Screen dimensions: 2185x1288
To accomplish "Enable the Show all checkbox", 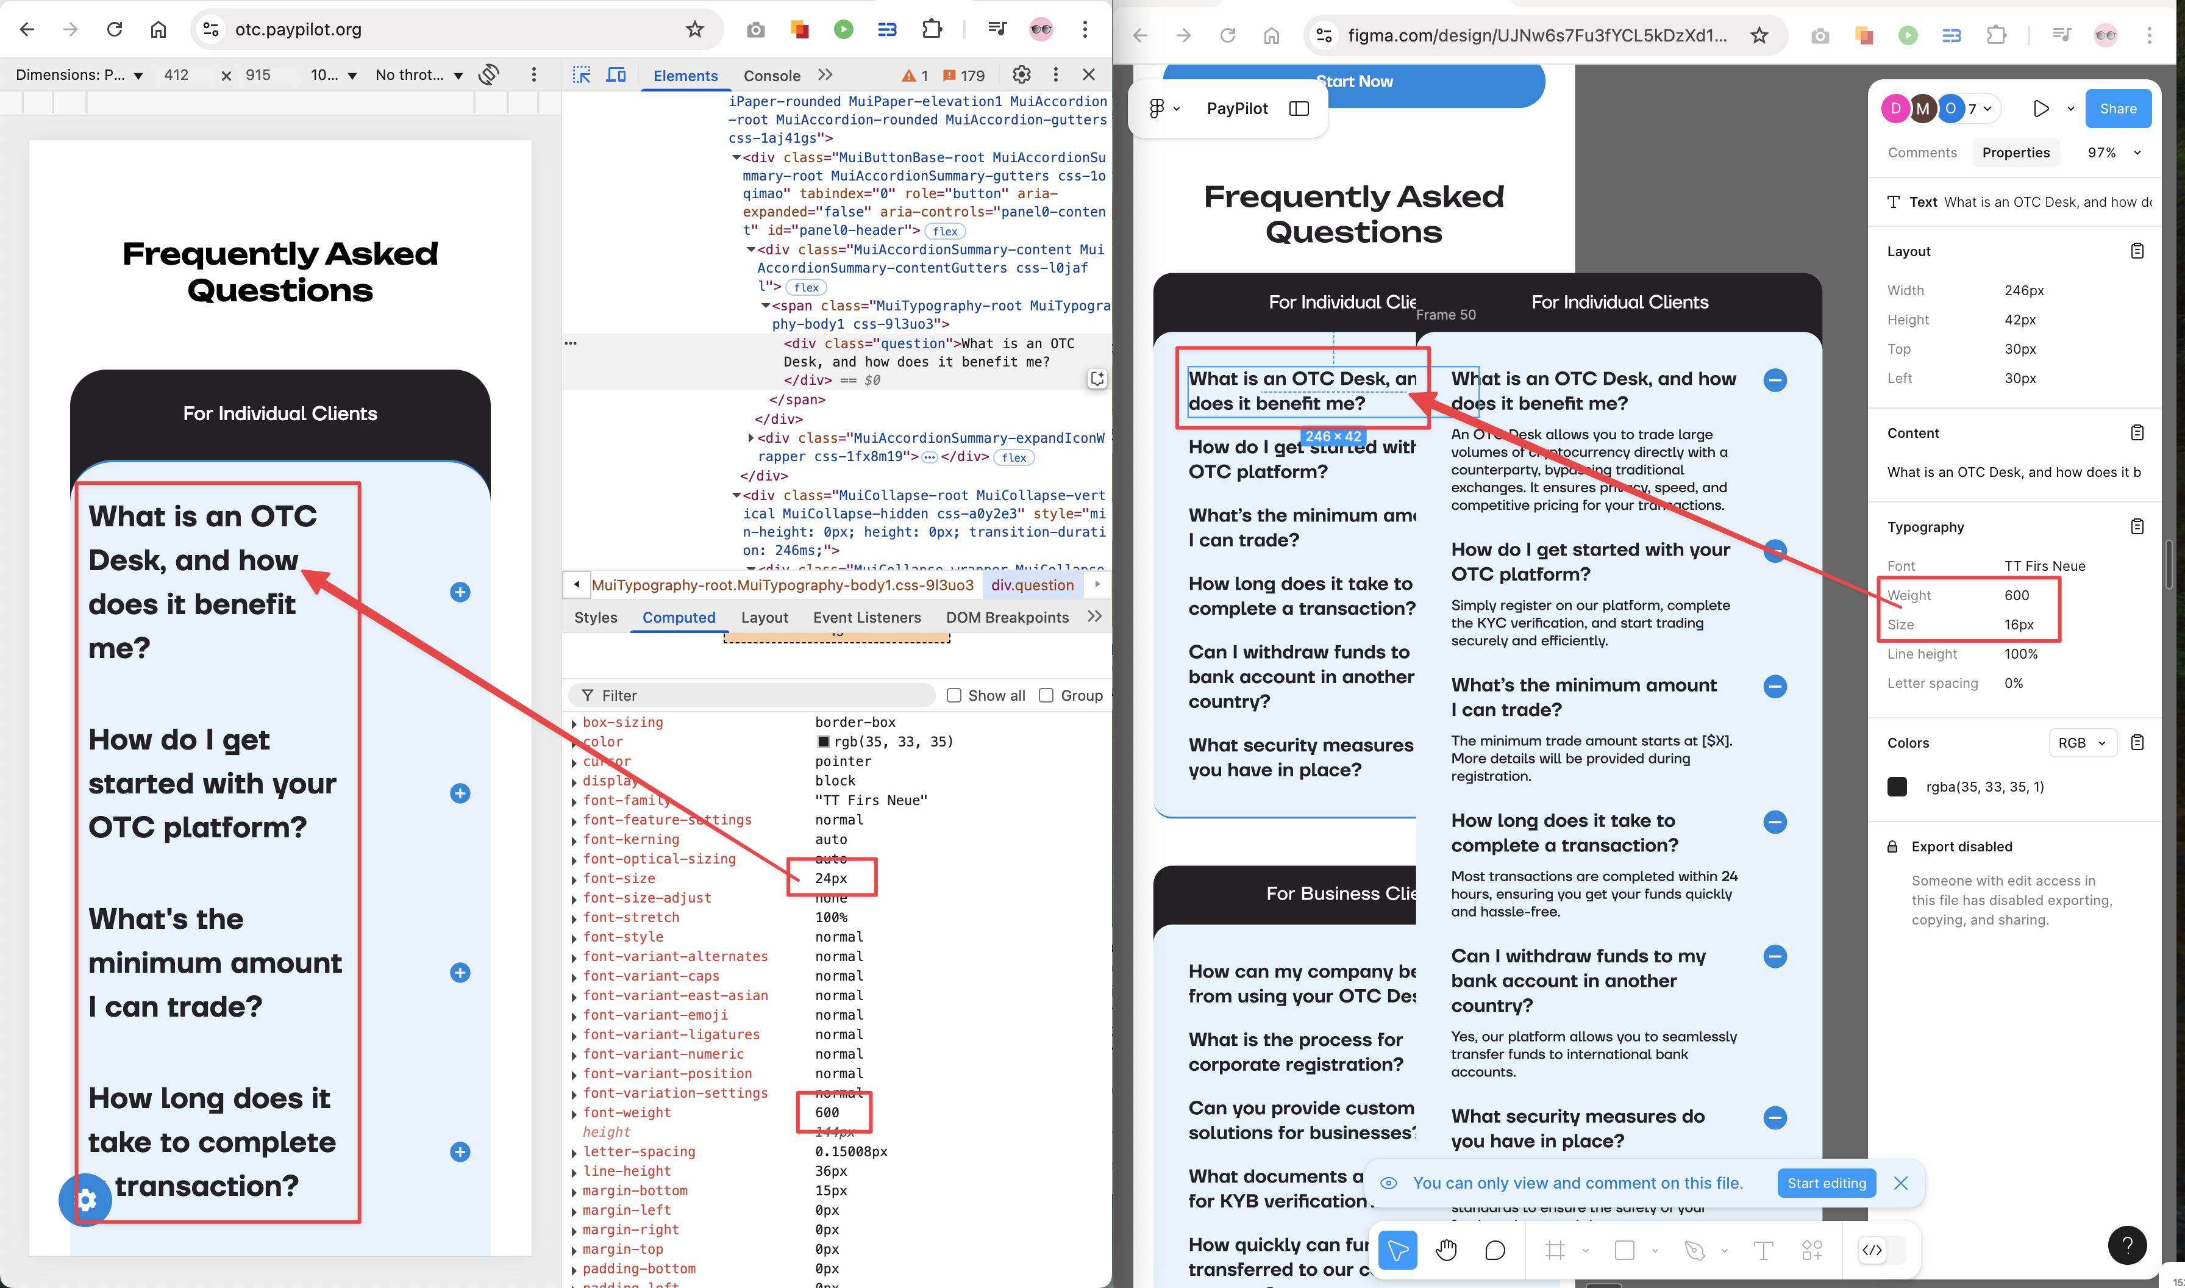I will pos(954,695).
